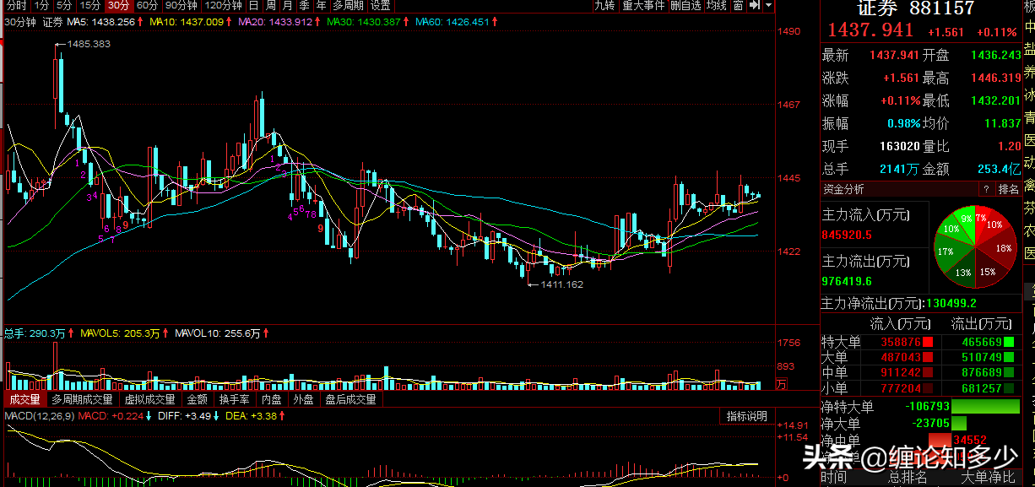Show the monthly 月 K-line
The image size is (1035, 487).
(x=287, y=5)
